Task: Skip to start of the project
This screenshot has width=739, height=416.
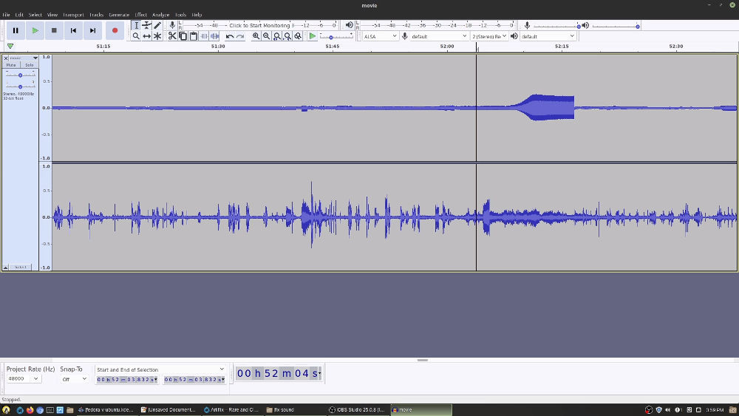Action: pos(73,30)
